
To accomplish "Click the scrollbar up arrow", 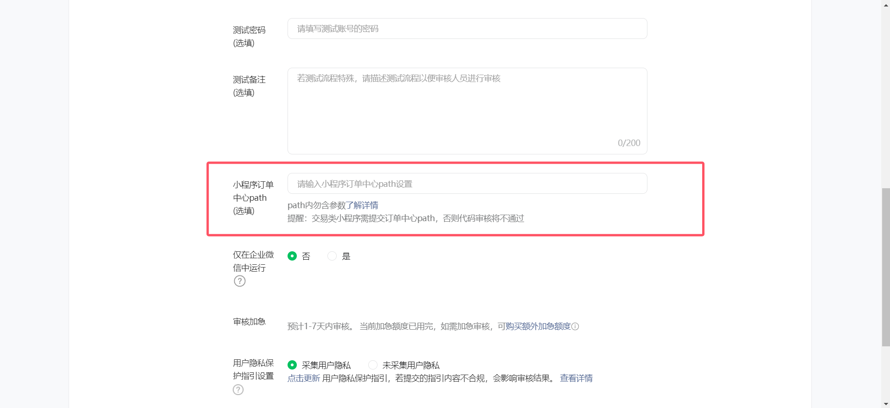I will pos(885,3).
